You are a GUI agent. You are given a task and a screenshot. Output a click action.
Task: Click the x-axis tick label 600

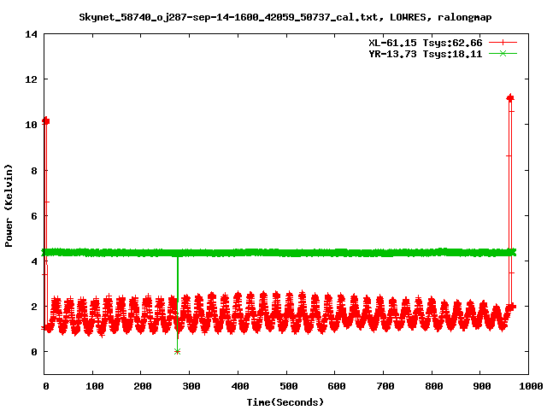337,386
